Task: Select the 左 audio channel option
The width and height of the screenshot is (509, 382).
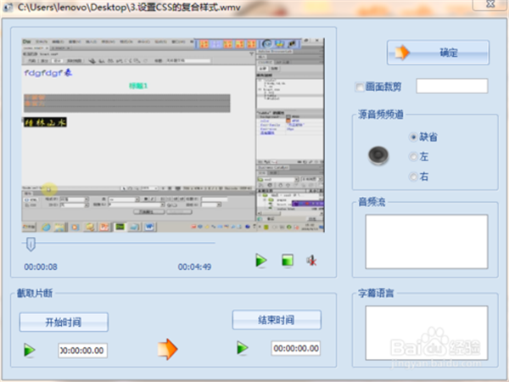Action: tap(413, 156)
